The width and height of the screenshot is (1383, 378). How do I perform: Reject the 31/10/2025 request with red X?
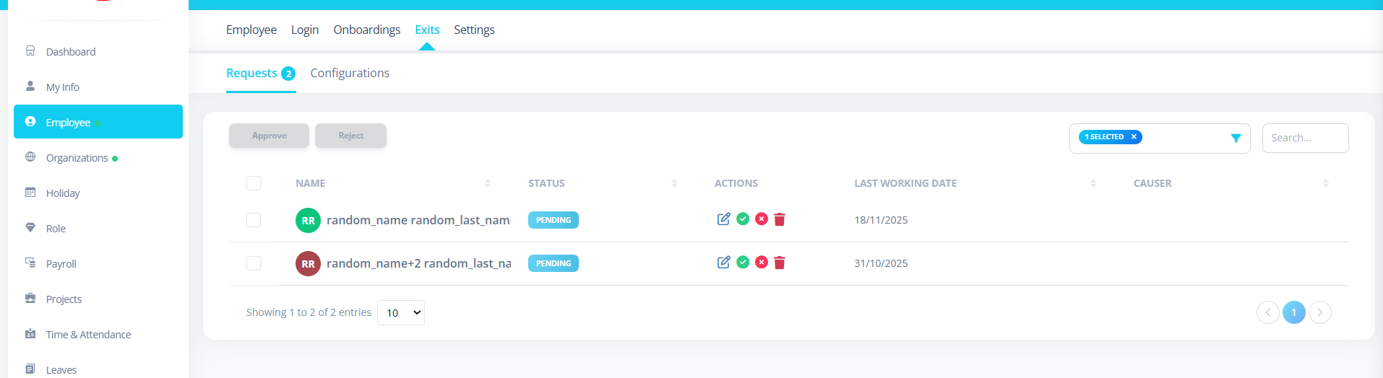pos(762,262)
